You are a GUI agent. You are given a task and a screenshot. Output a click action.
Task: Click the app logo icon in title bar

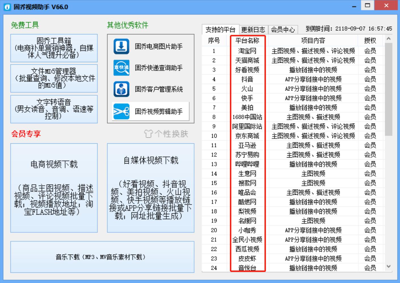tap(7, 7)
